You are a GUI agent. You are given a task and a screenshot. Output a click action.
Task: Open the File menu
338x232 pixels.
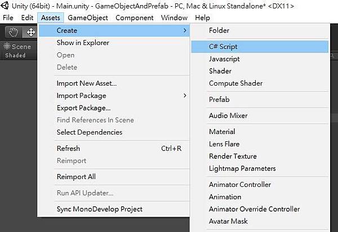[x=8, y=17]
